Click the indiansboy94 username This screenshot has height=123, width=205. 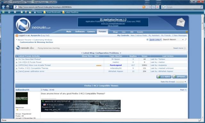(22, 90)
